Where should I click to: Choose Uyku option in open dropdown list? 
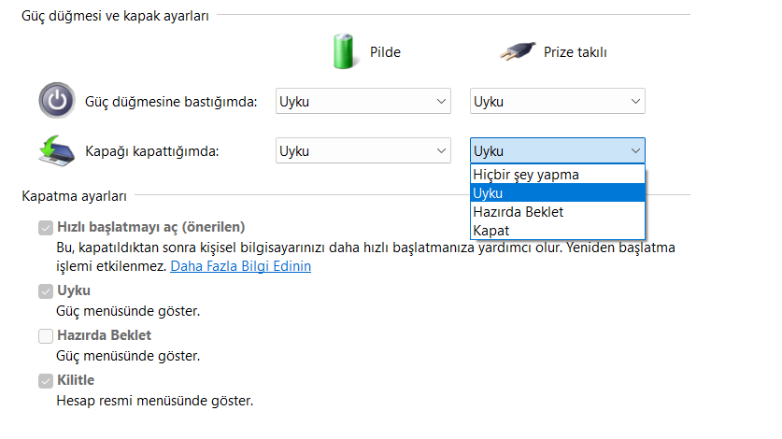tap(558, 193)
